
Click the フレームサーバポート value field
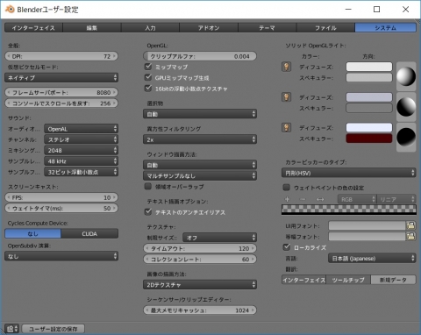pos(61,92)
